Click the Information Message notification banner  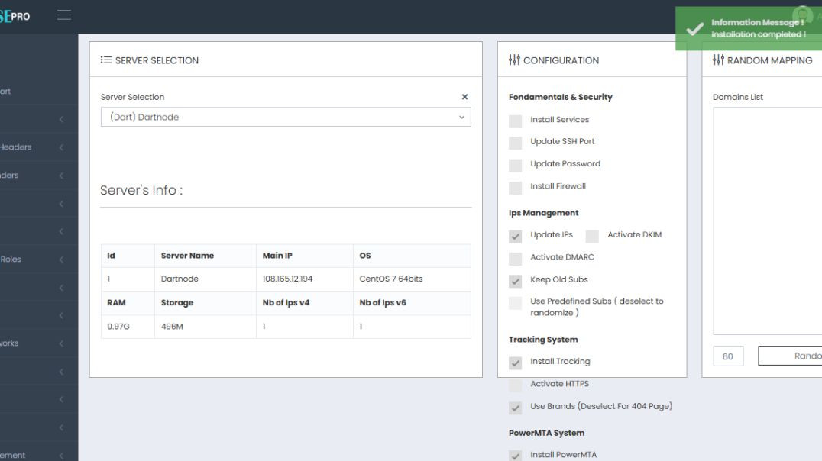(749, 27)
